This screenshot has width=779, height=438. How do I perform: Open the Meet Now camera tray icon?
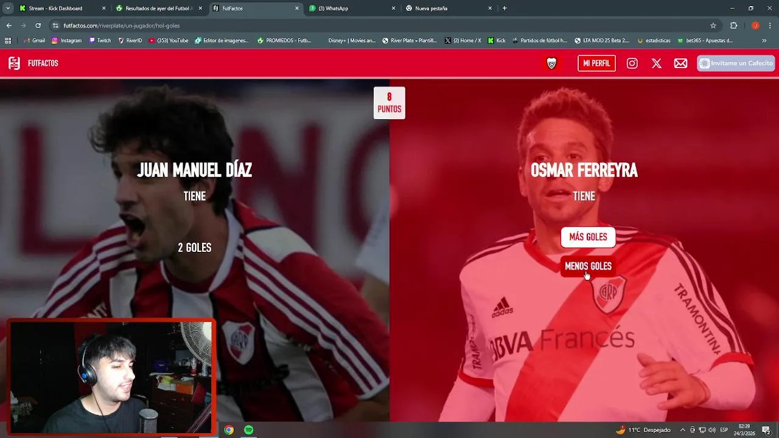(693, 430)
